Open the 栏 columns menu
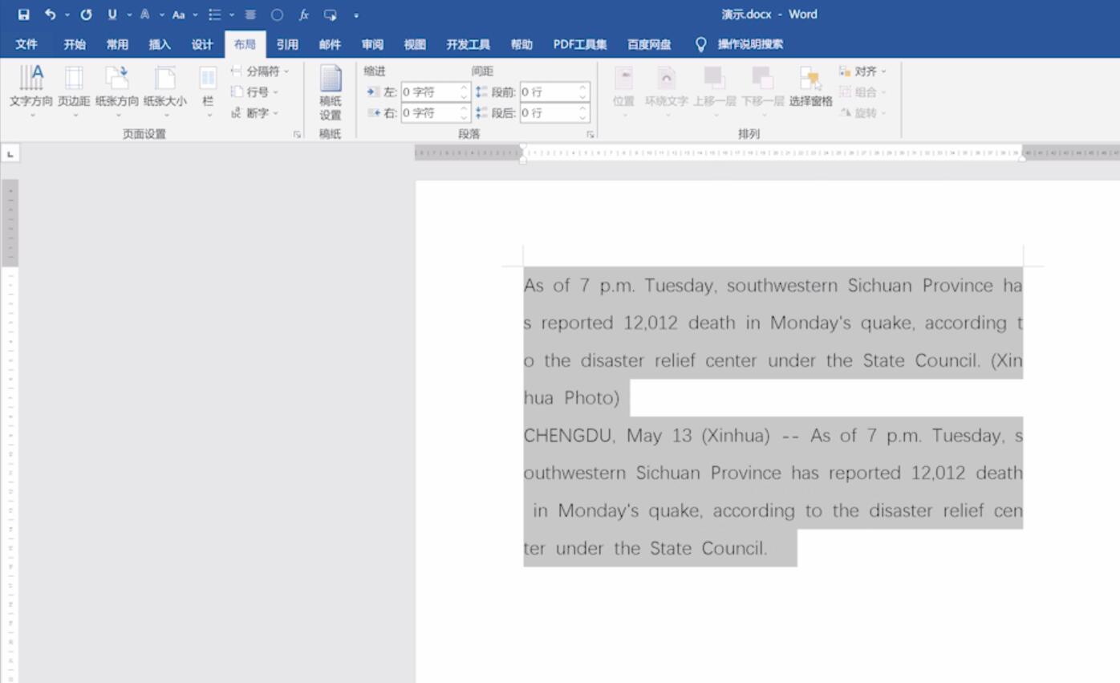 (x=208, y=92)
